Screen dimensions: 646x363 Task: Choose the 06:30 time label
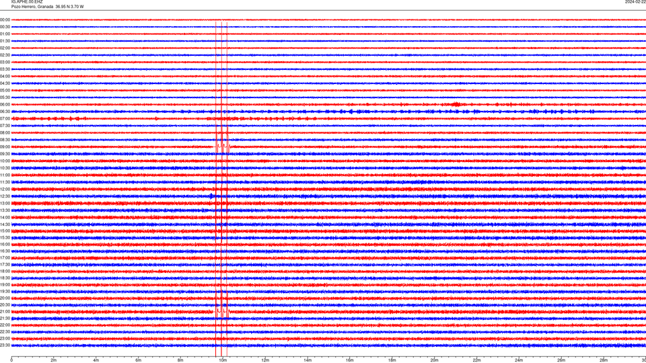pos(5,112)
